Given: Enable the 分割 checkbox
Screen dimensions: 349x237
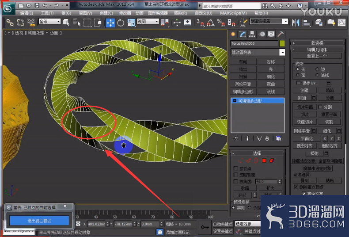Looking at the screenshot, I should point(320,107).
